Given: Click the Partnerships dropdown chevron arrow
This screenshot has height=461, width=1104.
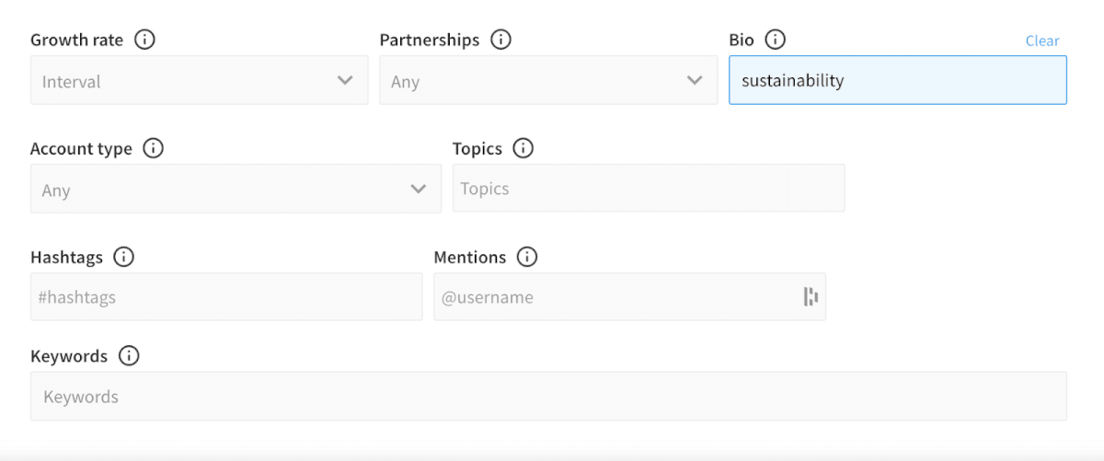Looking at the screenshot, I should (x=695, y=80).
